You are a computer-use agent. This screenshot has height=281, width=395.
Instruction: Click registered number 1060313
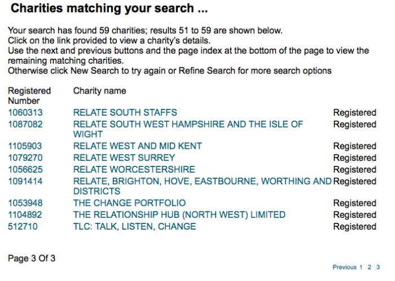(x=25, y=112)
